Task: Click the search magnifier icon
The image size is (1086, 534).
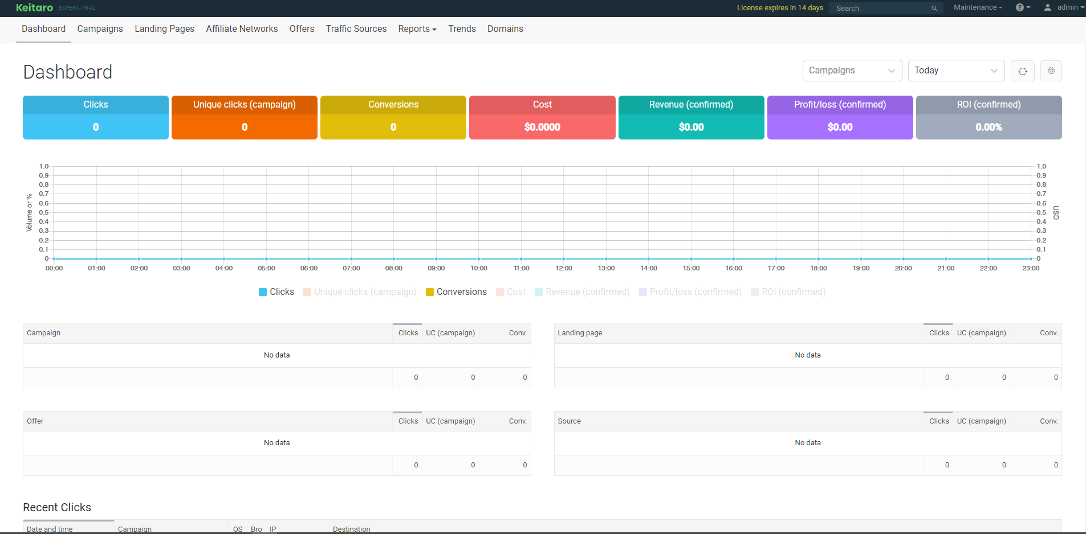Action: click(x=934, y=8)
